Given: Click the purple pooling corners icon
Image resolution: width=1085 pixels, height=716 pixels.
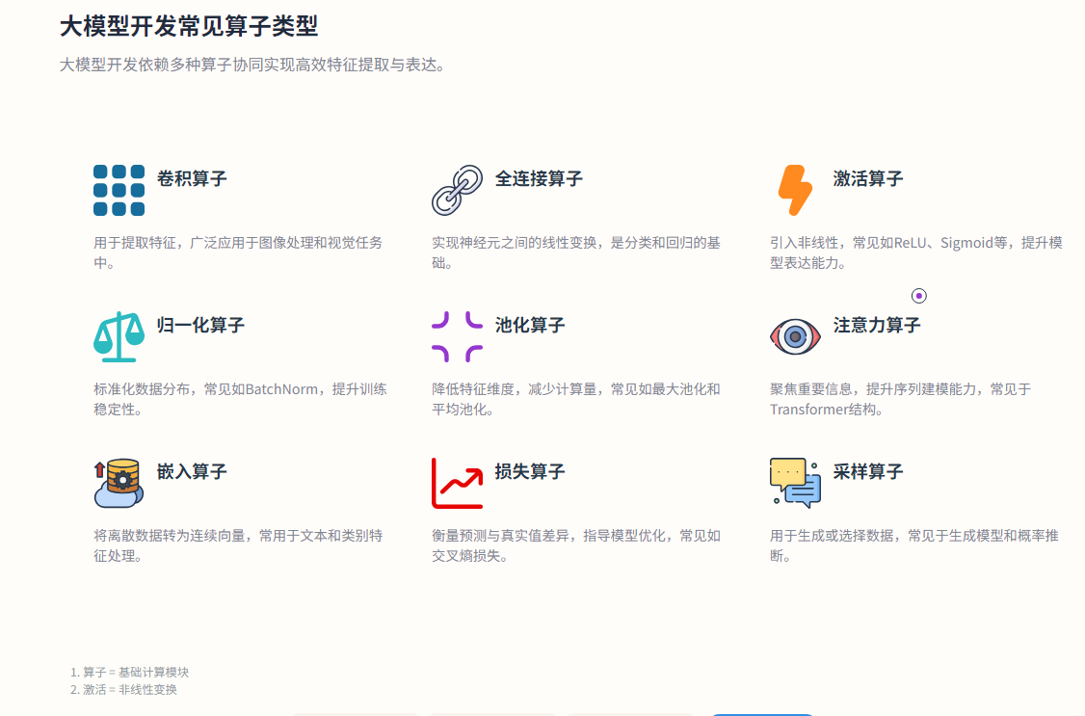Looking at the screenshot, I should [x=458, y=337].
